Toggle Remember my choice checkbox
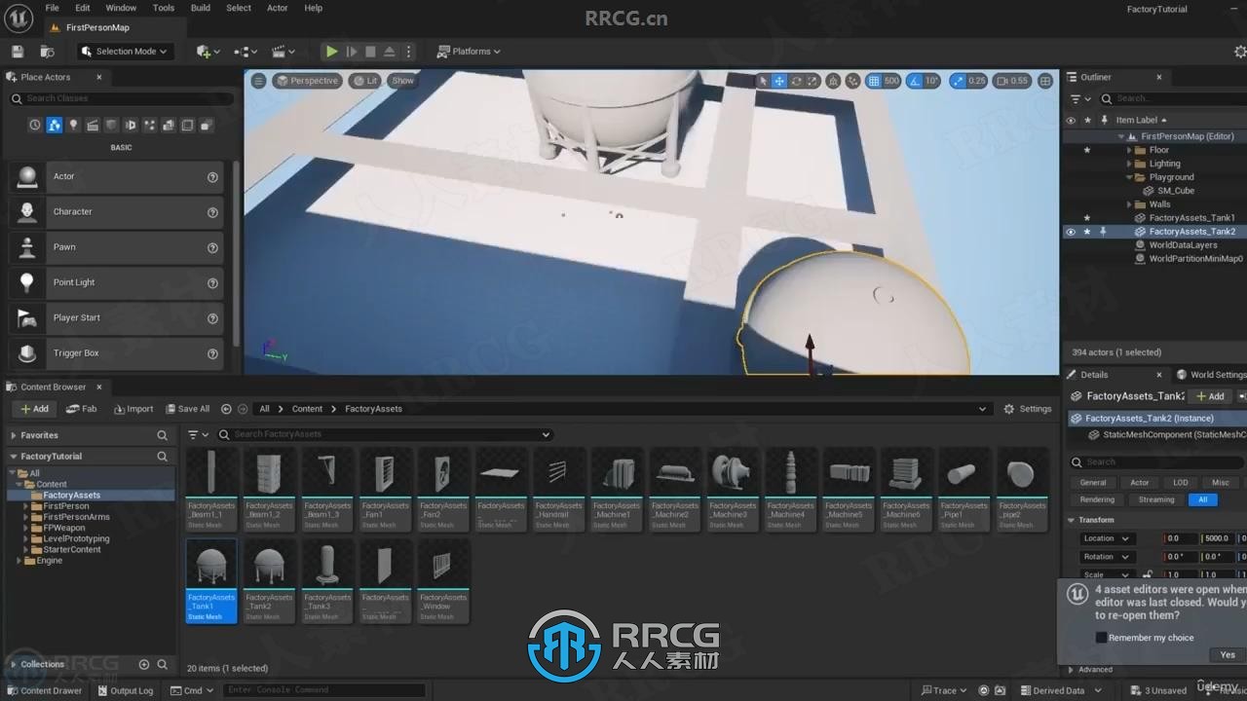1247x701 pixels. 1101,638
